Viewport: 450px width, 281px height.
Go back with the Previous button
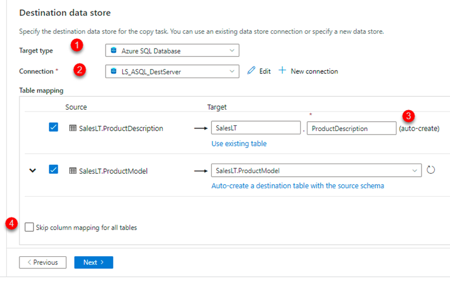(43, 262)
